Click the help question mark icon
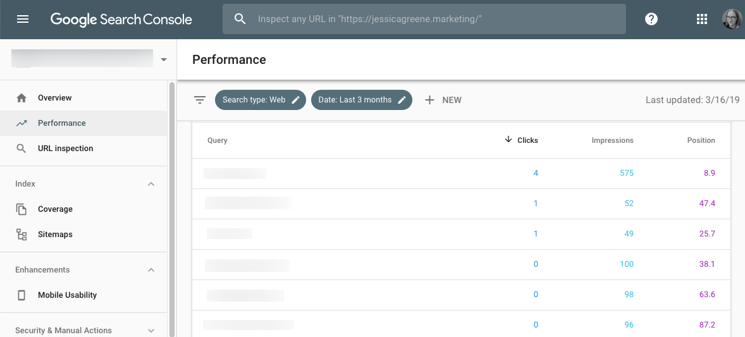This screenshot has width=745, height=337. click(x=651, y=19)
